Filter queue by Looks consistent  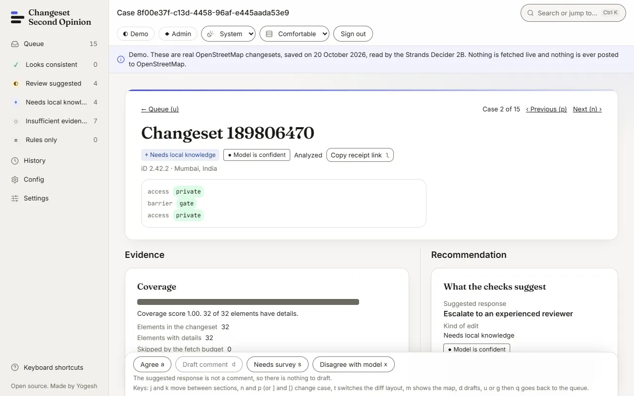(54, 64)
